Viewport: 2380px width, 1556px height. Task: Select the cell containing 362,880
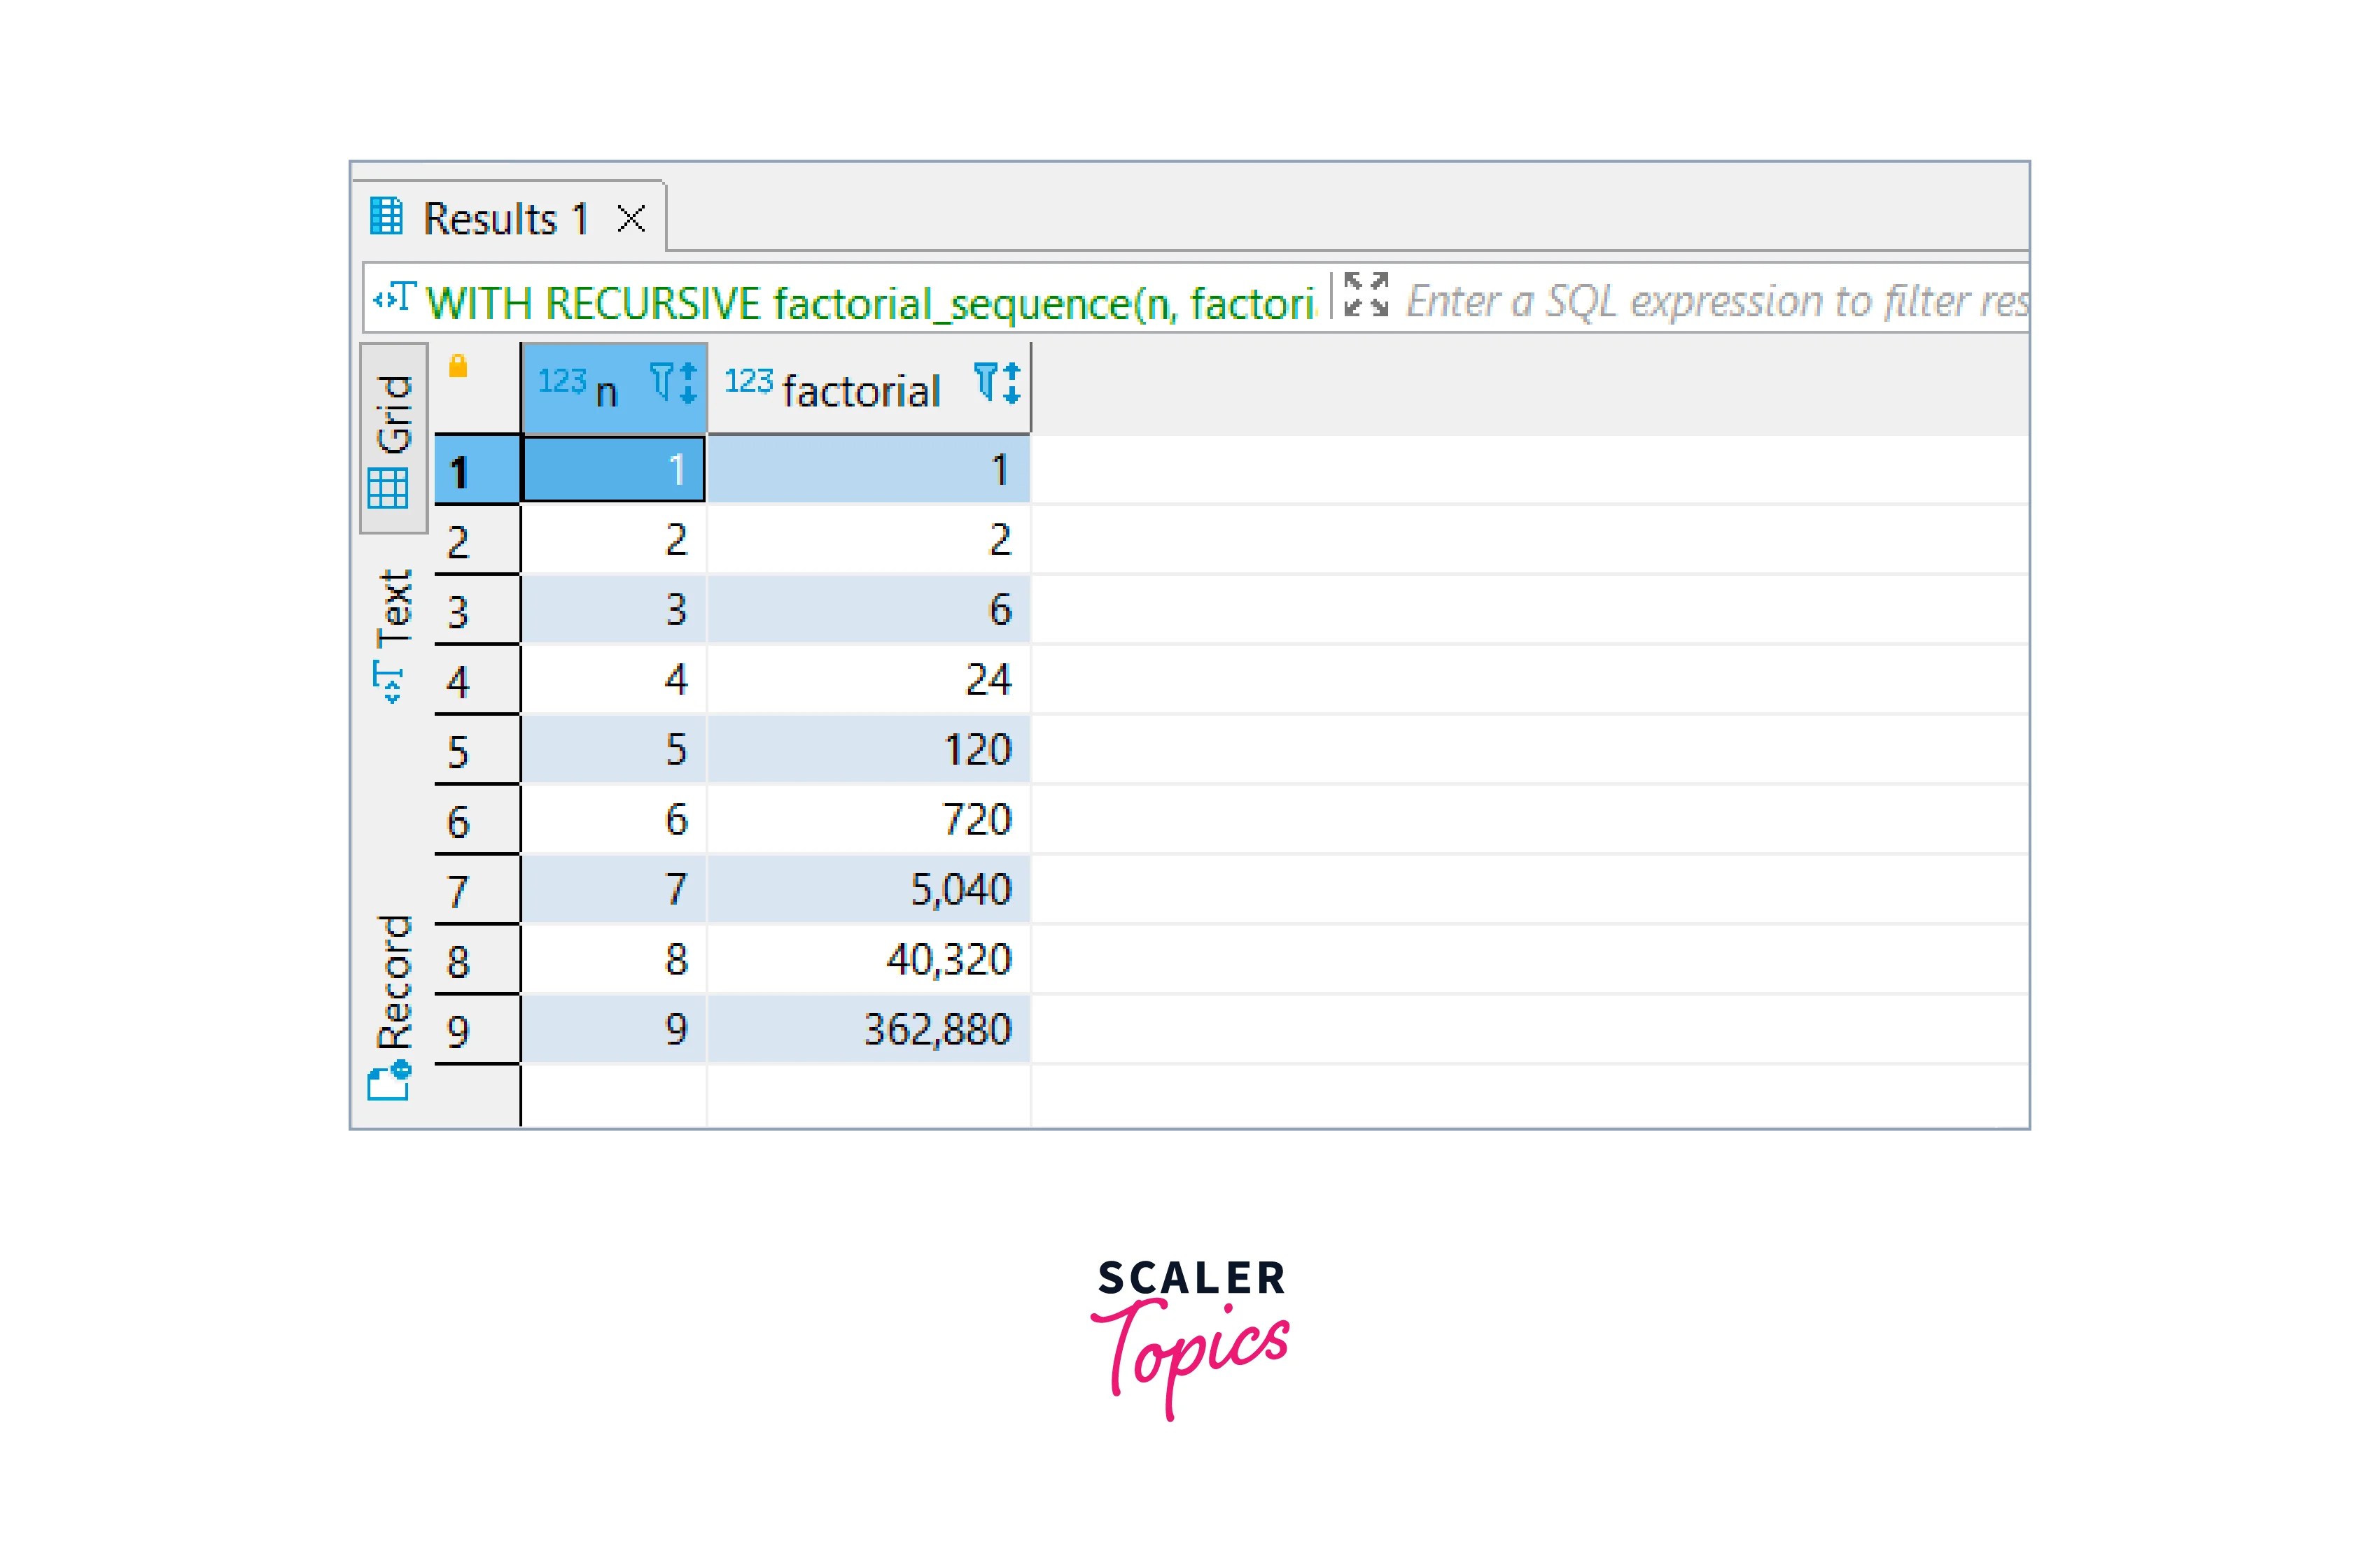(x=870, y=1027)
